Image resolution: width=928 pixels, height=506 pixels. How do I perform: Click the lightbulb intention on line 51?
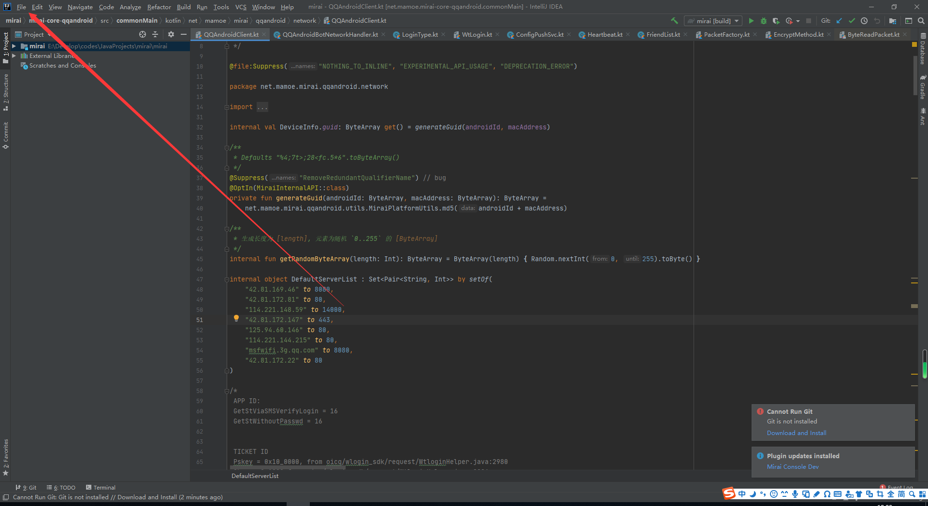coord(236,318)
